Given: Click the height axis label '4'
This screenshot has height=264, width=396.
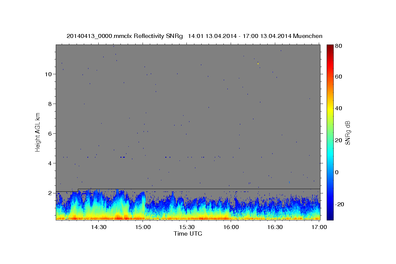Looking at the screenshot, I should (49, 163).
